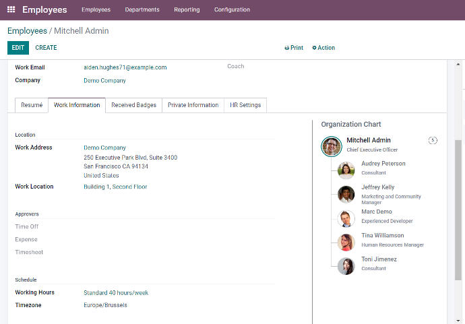Click the subordinate count badge showing 5
Viewport: 465px width, 324px height.
[433, 140]
